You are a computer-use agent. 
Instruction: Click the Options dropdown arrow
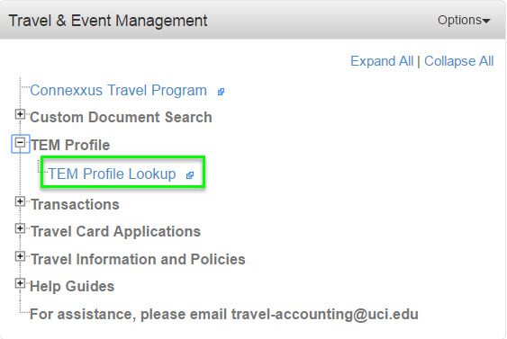pos(486,21)
